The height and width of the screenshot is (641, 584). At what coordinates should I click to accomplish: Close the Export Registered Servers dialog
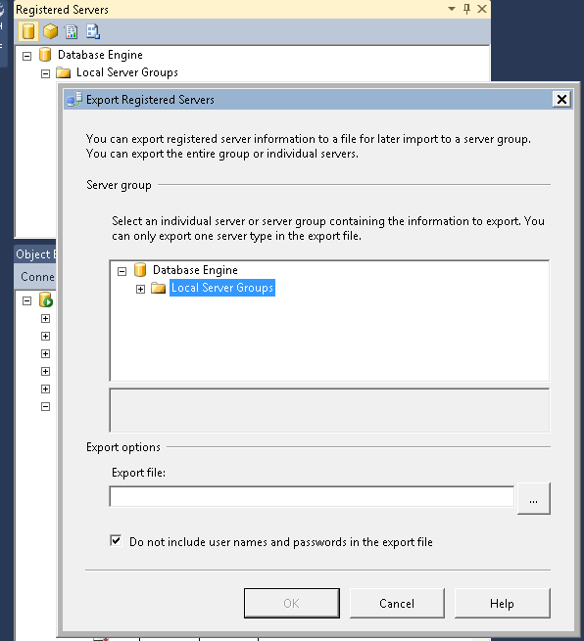coord(561,100)
